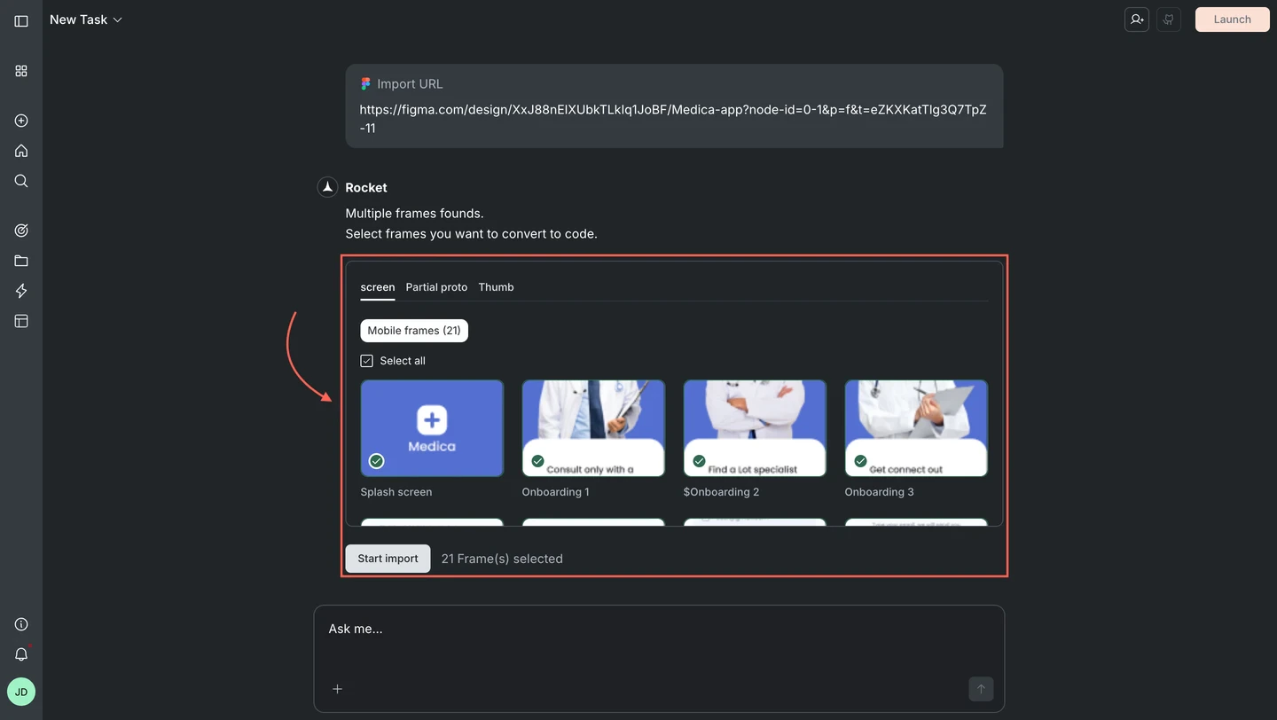Open the projects folder icon in sidebar
The height and width of the screenshot is (720, 1277).
coord(21,260)
